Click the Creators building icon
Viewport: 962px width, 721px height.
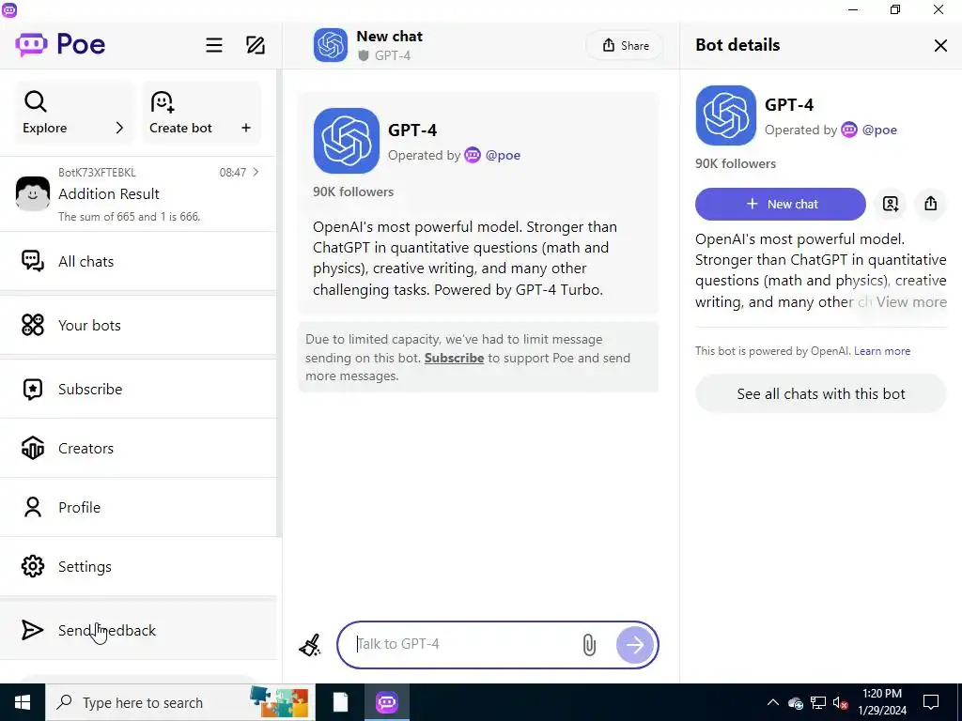[x=33, y=448]
